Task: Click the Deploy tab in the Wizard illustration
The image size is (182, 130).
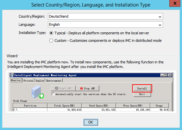Action: [x=40, y=81]
